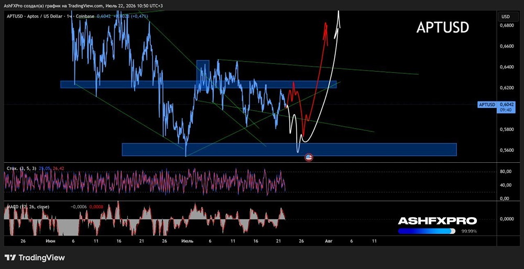Click the 99.99% percentage text
The height and width of the screenshot is (269, 524).
pyautogui.click(x=469, y=231)
